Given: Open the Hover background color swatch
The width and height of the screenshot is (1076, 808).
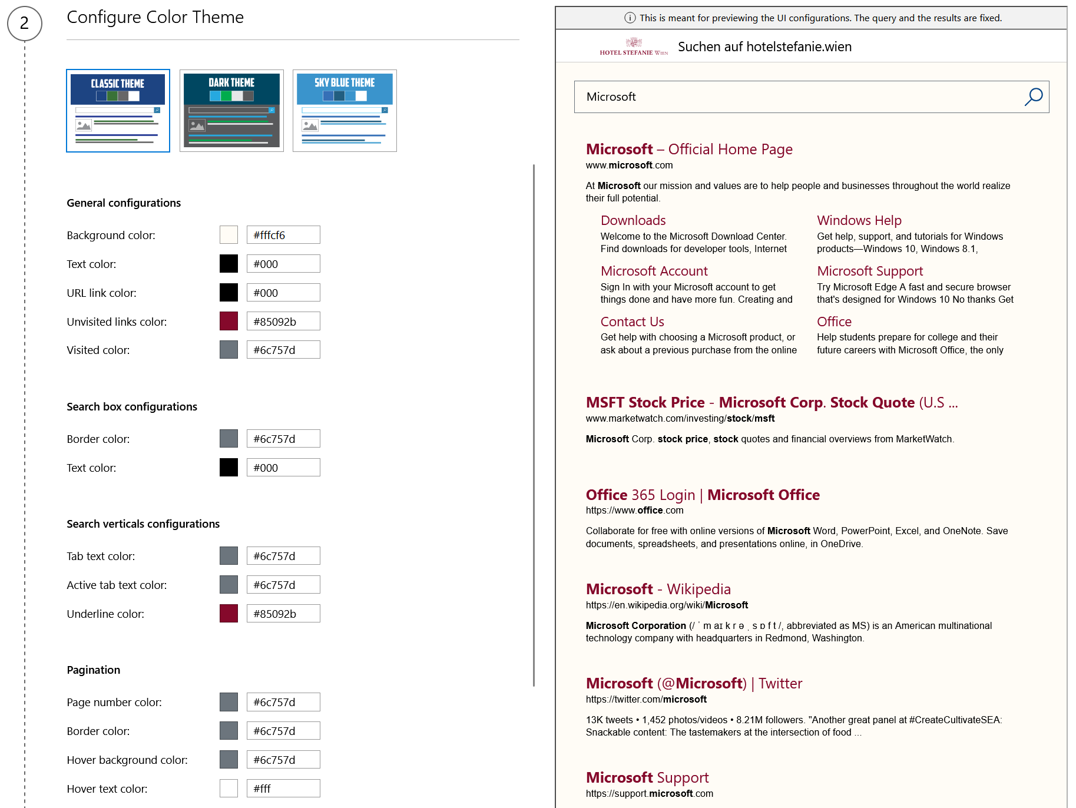Looking at the screenshot, I should [229, 760].
